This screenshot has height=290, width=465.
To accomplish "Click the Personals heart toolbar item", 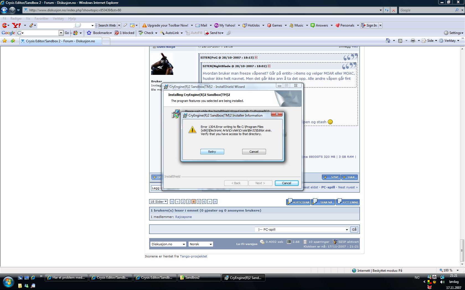I will 345,25.
